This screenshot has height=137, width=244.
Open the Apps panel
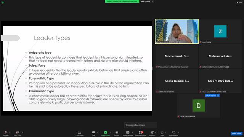[162, 133]
